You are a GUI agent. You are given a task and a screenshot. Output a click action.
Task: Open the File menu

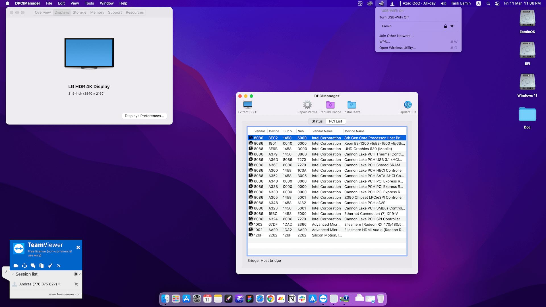pos(49,3)
